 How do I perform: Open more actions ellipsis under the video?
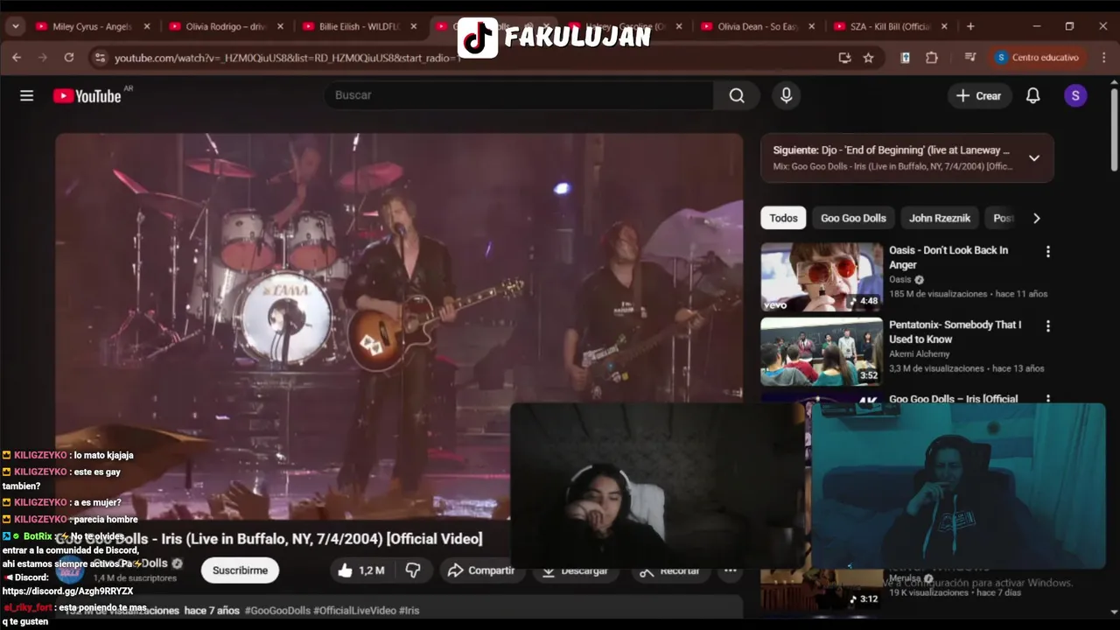coord(729,570)
